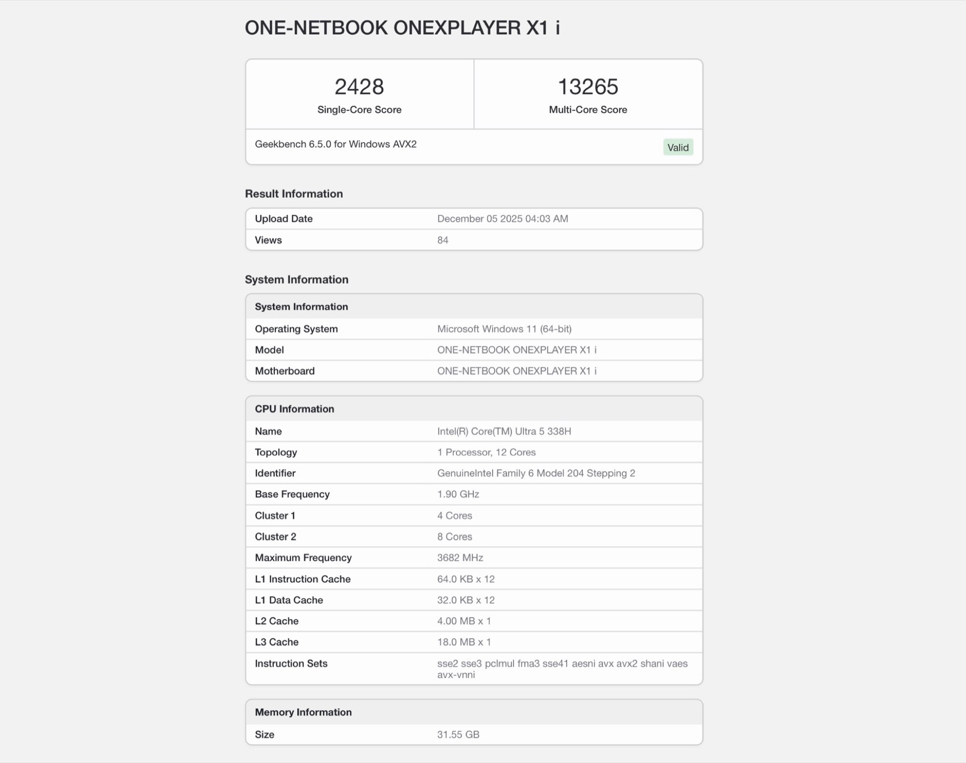Image resolution: width=966 pixels, height=763 pixels.
Task: Click the Maximum Frequency 3682 MHz value
Action: point(460,558)
